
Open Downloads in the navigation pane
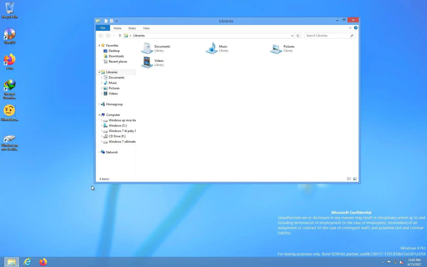pyautogui.click(x=116, y=56)
